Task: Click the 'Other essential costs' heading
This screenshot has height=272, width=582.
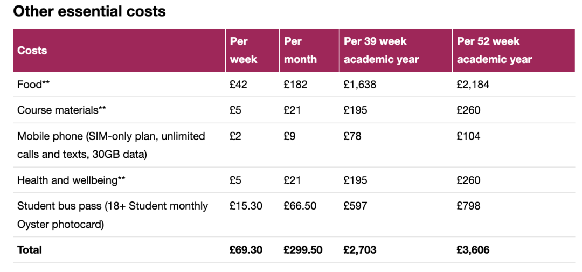Action: coord(89,11)
